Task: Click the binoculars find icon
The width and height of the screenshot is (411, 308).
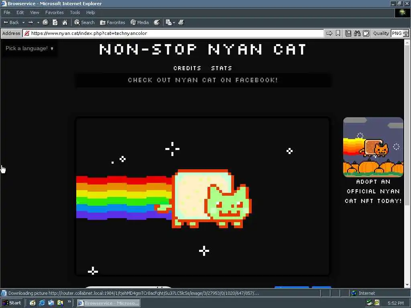Action: coord(357,33)
